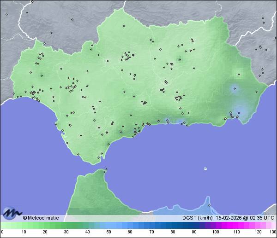Click the blue gust hotspot near the eastern coast
Image resolution: width=277 pixels, height=238 pixels.
[236, 89]
